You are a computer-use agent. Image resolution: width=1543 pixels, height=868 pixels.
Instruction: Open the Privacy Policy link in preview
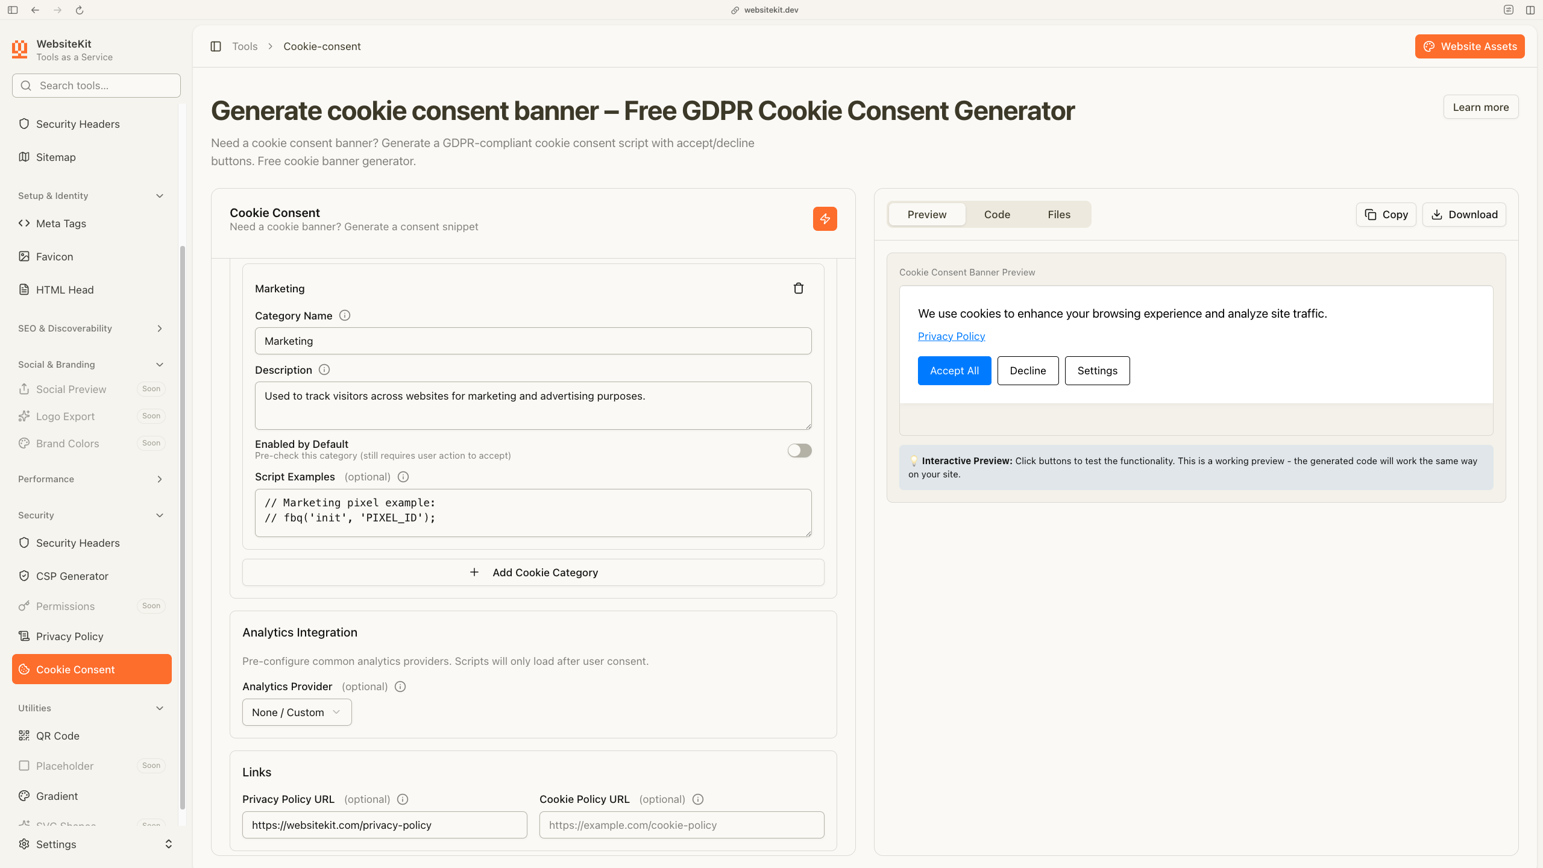(x=951, y=336)
